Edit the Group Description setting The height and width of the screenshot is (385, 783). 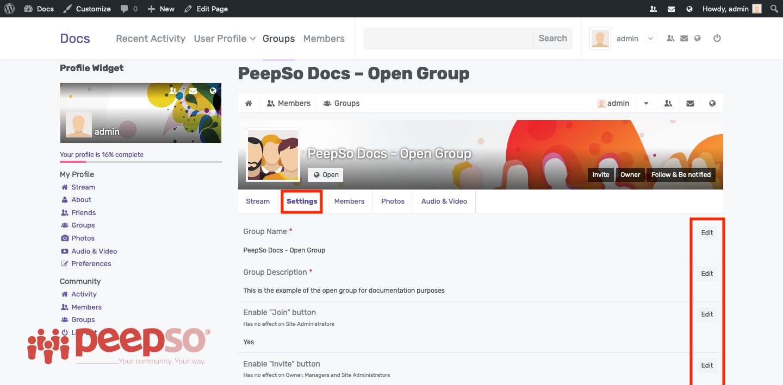707,274
